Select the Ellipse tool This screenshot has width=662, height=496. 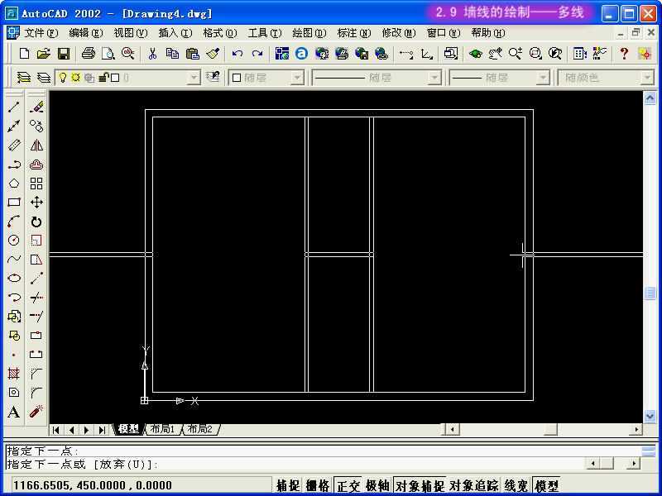pos(14,279)
